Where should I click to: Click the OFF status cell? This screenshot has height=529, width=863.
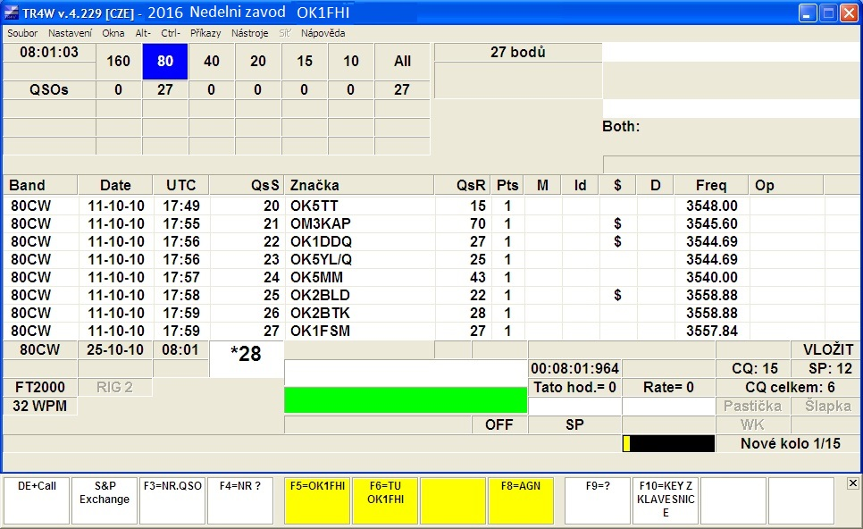[x=499, y=424]
